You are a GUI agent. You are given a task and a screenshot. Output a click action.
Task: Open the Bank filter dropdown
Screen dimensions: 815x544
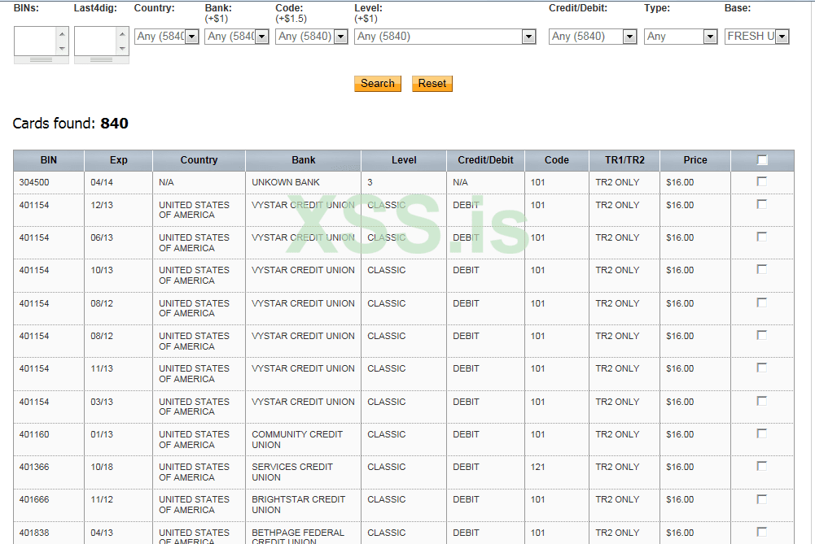tap(237, 37)
